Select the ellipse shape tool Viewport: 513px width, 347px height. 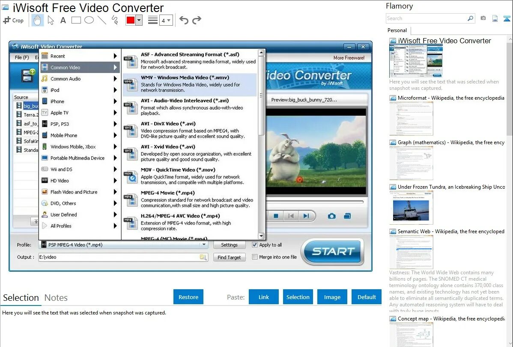click(89, 20)
